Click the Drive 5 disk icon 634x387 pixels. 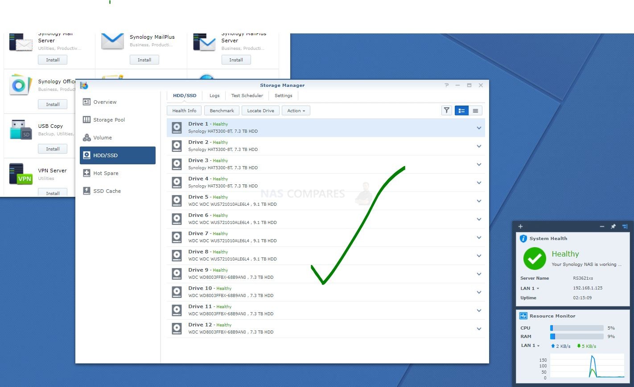(x=177, y=201)
